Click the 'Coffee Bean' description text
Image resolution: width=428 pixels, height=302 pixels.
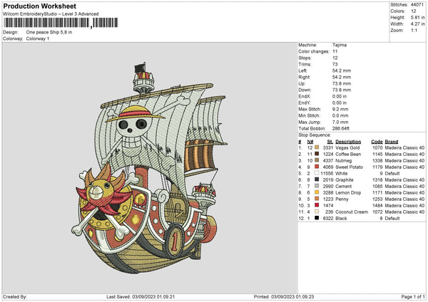coord(348,154)
